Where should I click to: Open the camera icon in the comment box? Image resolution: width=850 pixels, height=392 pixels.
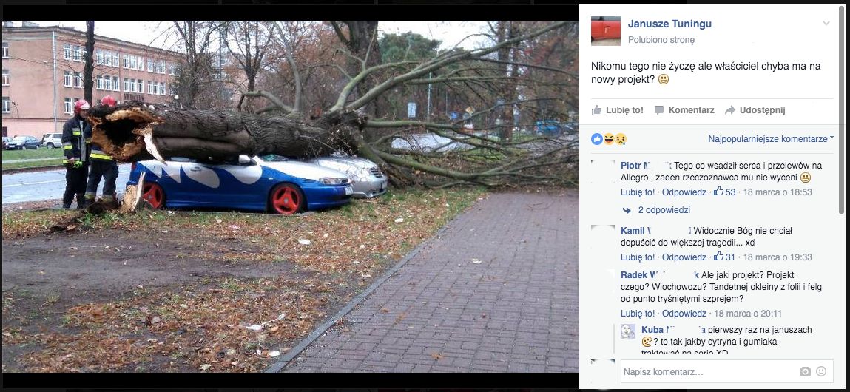click(x=805, y=371)
